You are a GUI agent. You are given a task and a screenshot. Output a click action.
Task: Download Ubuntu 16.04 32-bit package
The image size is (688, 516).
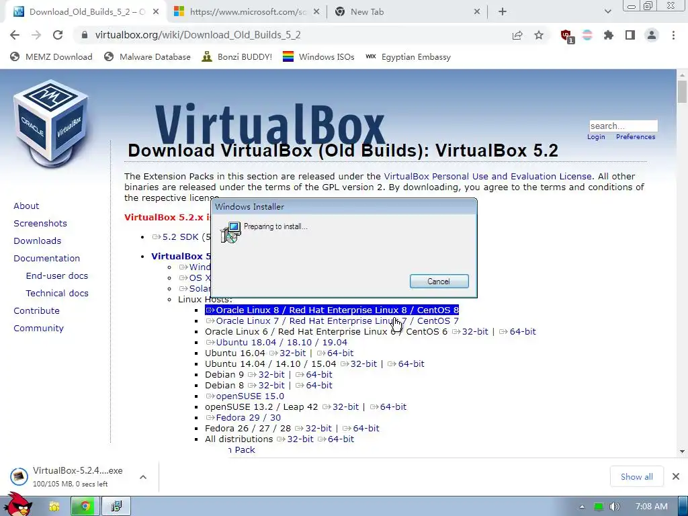coord(288,353)
